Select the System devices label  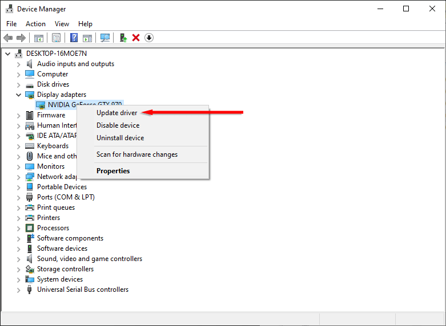[x=60, y=279]
